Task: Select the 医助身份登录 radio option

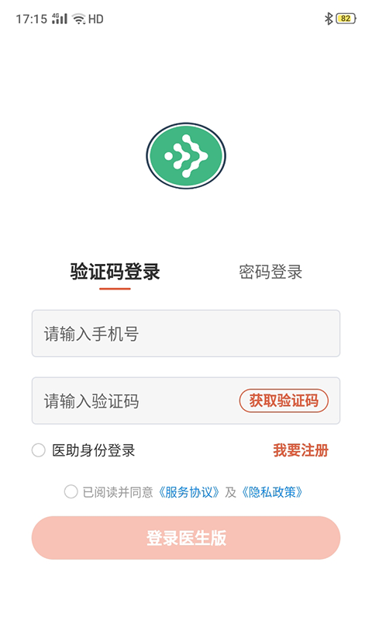Action: [x=38, y=450]
